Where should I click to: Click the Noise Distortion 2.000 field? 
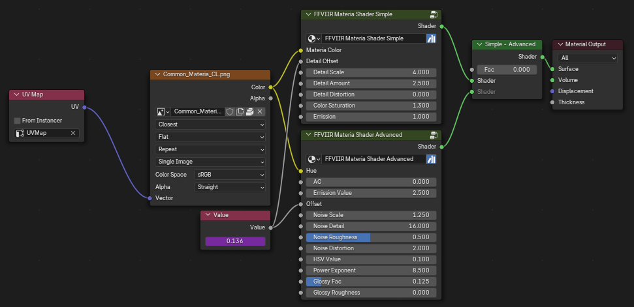371,248
